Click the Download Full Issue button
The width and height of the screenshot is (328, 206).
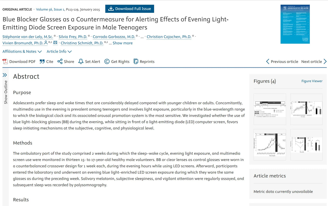point(130,9)
